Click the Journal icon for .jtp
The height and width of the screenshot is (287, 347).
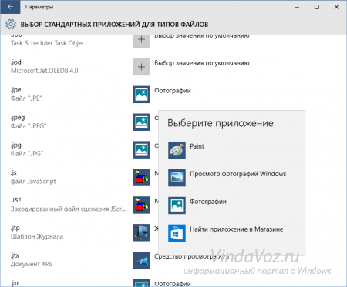coord(141,232)
